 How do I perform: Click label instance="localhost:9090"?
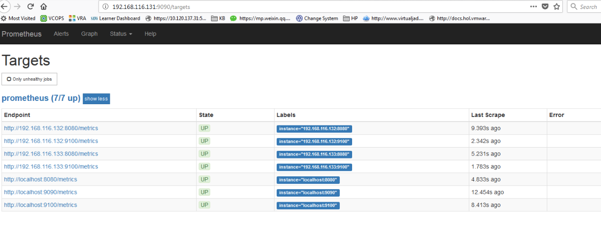308,192
